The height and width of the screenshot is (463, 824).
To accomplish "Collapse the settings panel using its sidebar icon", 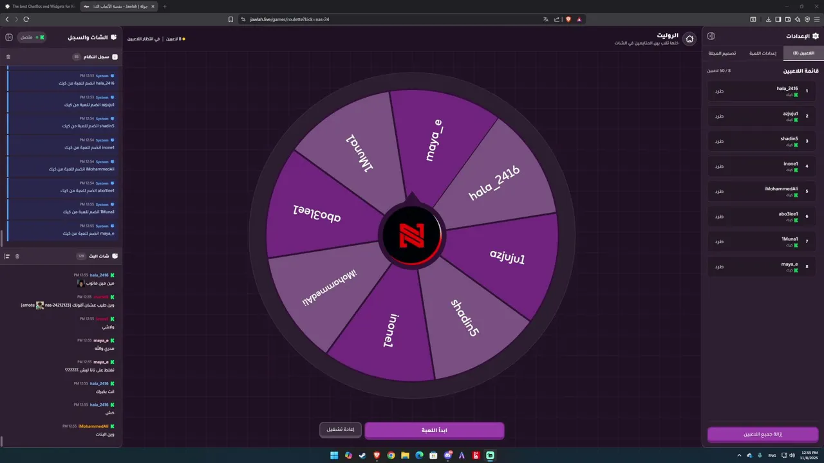I will click(711, 36).
